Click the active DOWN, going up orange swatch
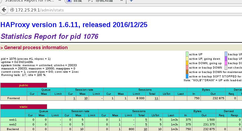 187,63
